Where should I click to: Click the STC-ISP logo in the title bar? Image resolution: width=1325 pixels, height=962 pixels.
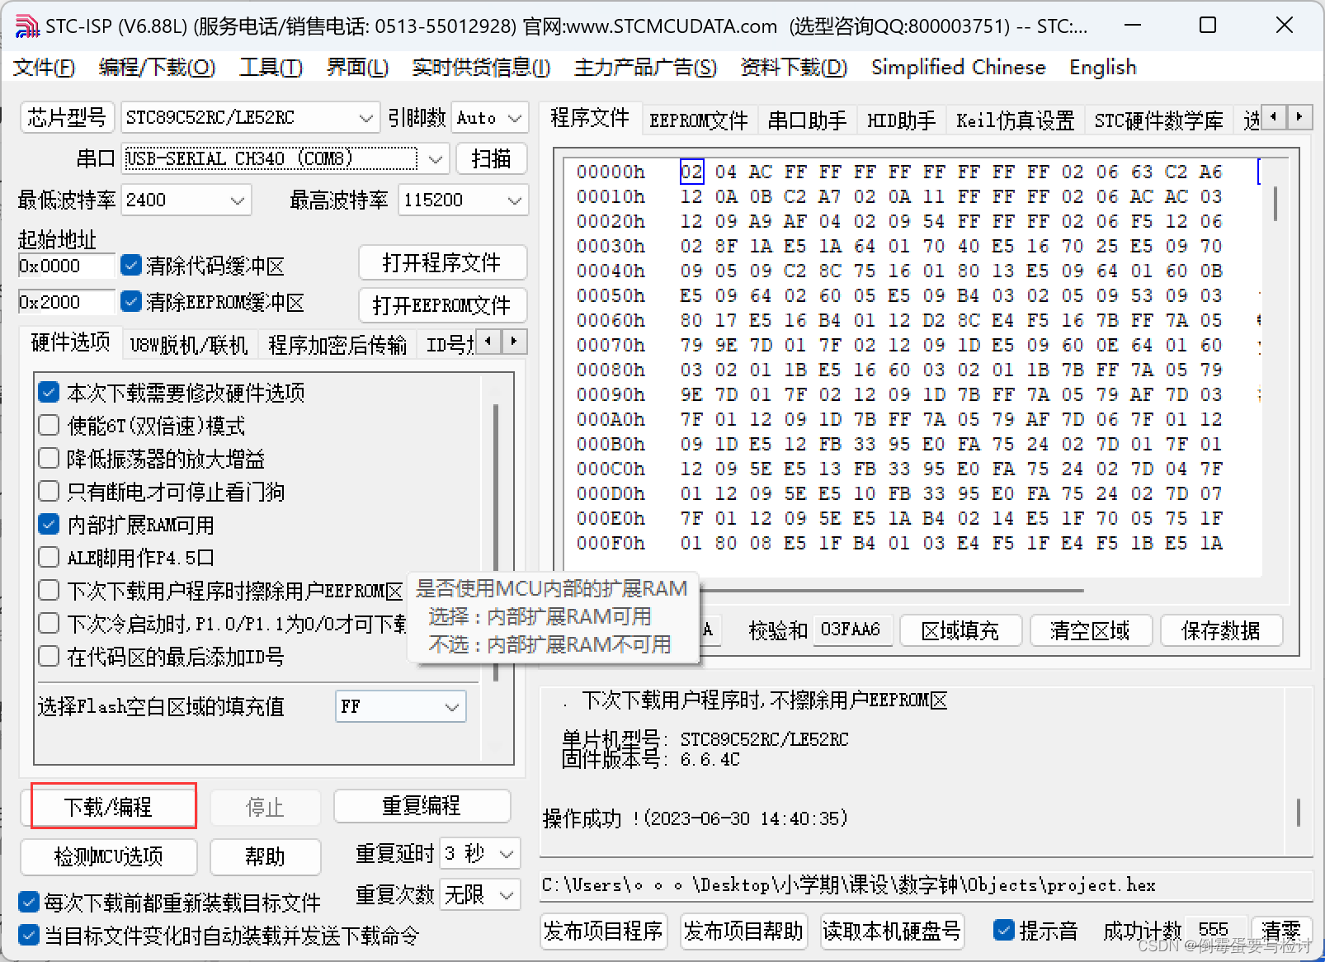(x=26, y=26)
